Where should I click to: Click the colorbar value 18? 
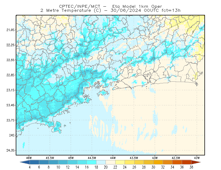tap(96, 167)
